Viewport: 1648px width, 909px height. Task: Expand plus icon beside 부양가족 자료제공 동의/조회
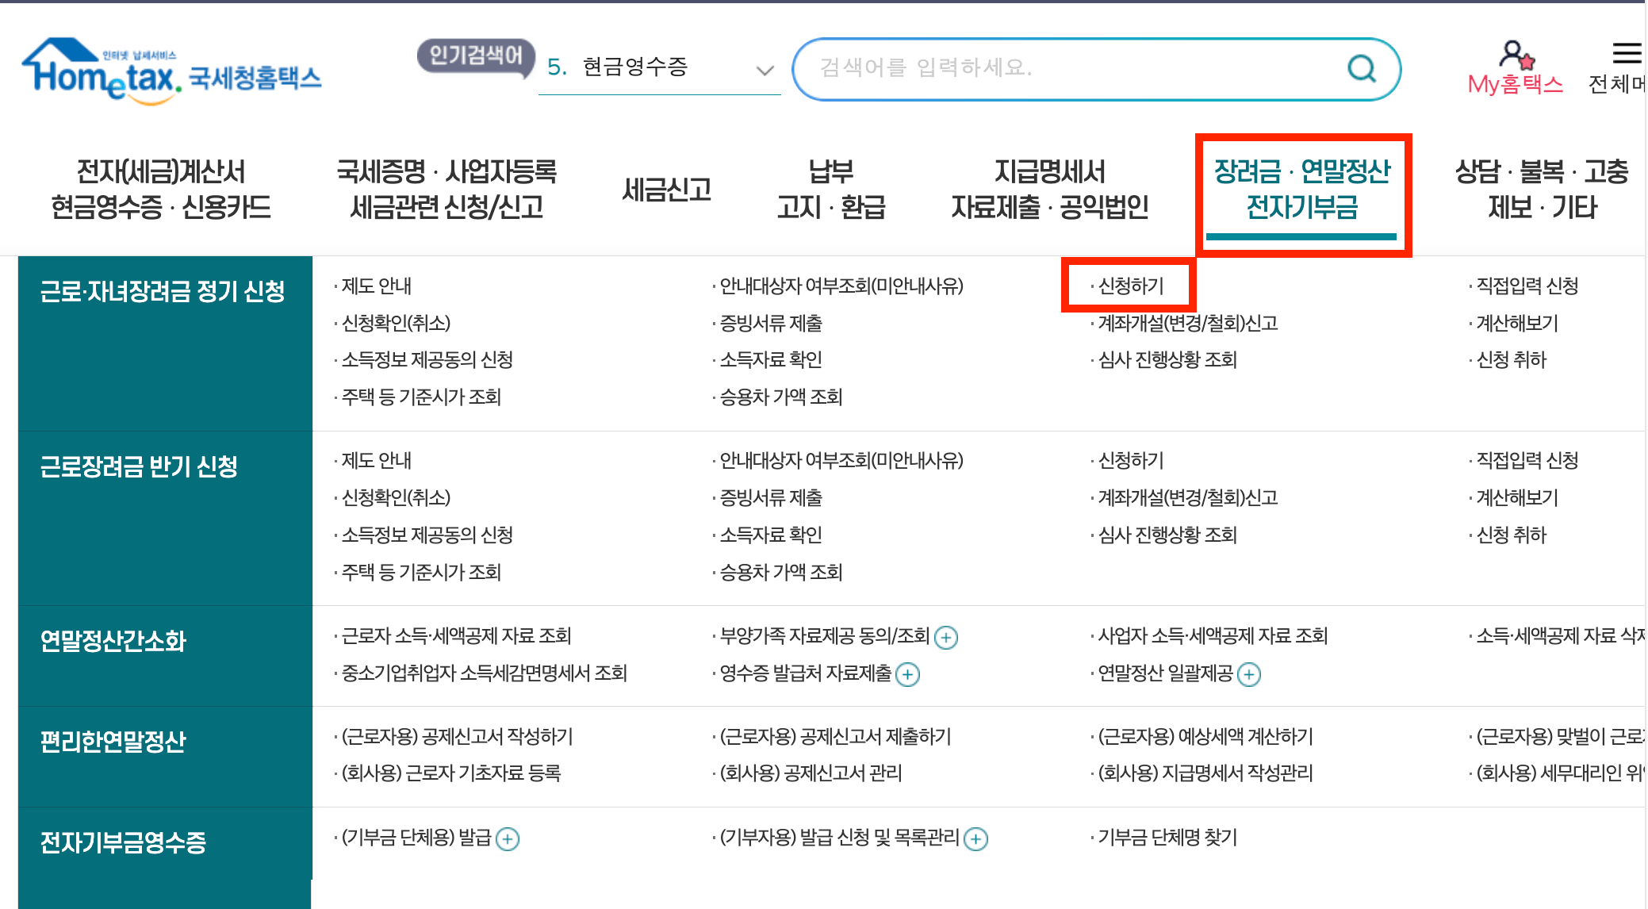point(946,638)
